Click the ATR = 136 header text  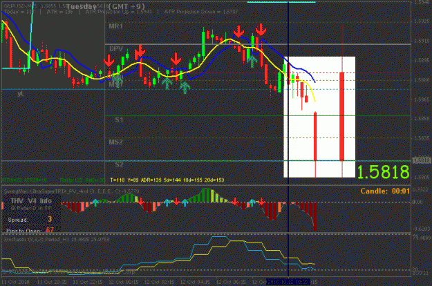[59, 12]
